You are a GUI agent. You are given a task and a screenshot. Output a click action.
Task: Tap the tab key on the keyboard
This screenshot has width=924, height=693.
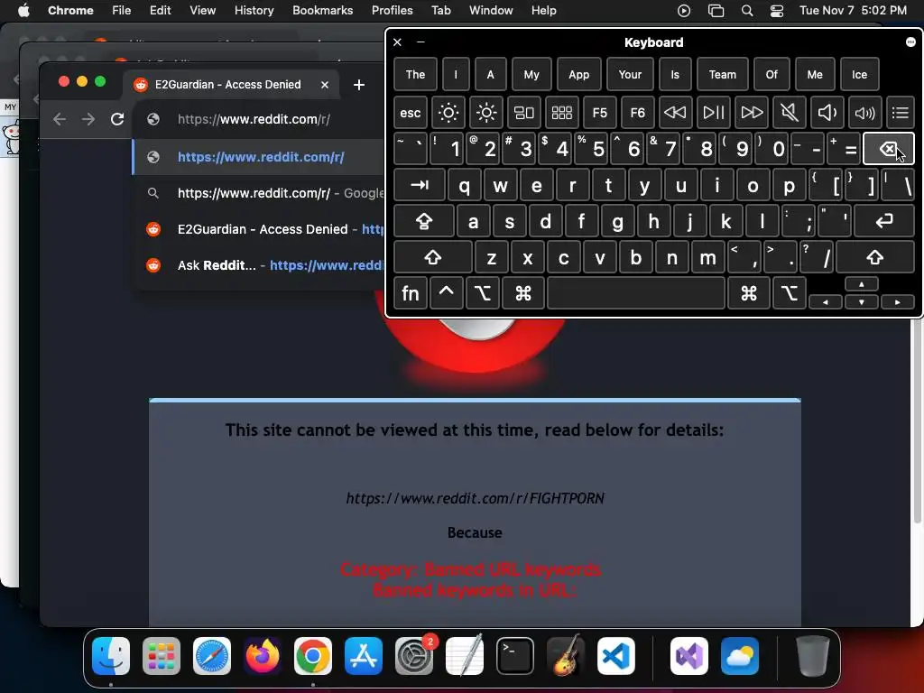coord(419,185)
